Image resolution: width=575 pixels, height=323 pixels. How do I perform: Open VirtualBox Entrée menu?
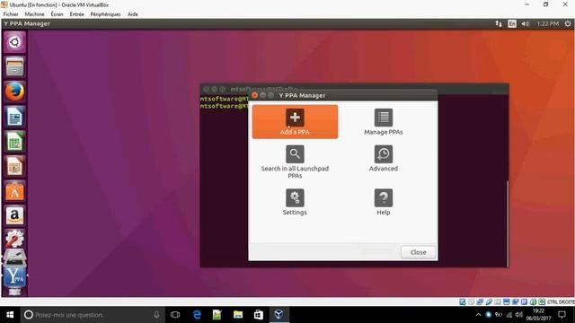click(76, 14)
